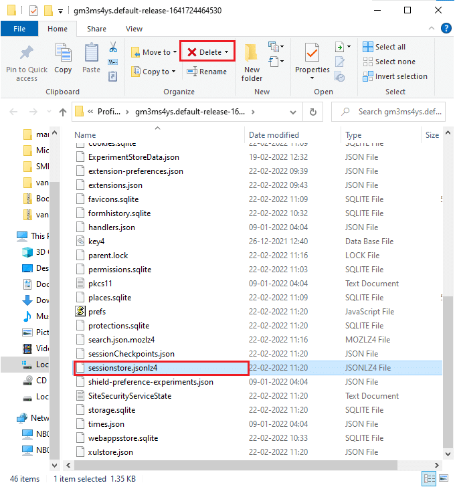Viewport: 455px width, 487px height.
Task: Open the New item dropdown icon
Action: coord(276,47)
